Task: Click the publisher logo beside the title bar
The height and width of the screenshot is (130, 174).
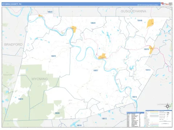Action: [x=167, y=4]
